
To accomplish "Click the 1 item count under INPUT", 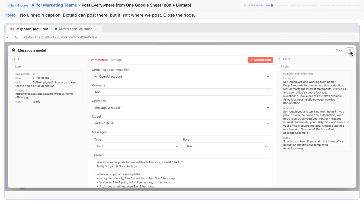I will 17,67.
